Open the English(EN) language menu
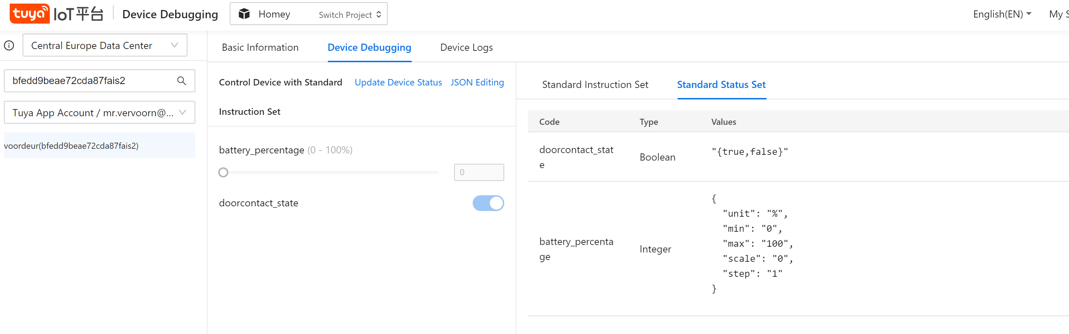The image size is (1069, 334). (1002, 15)
